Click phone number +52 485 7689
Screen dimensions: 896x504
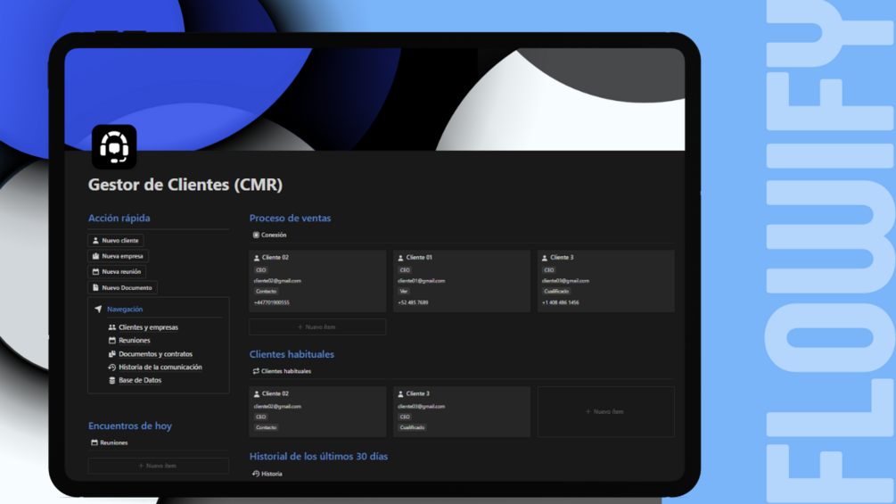(413, 303)
